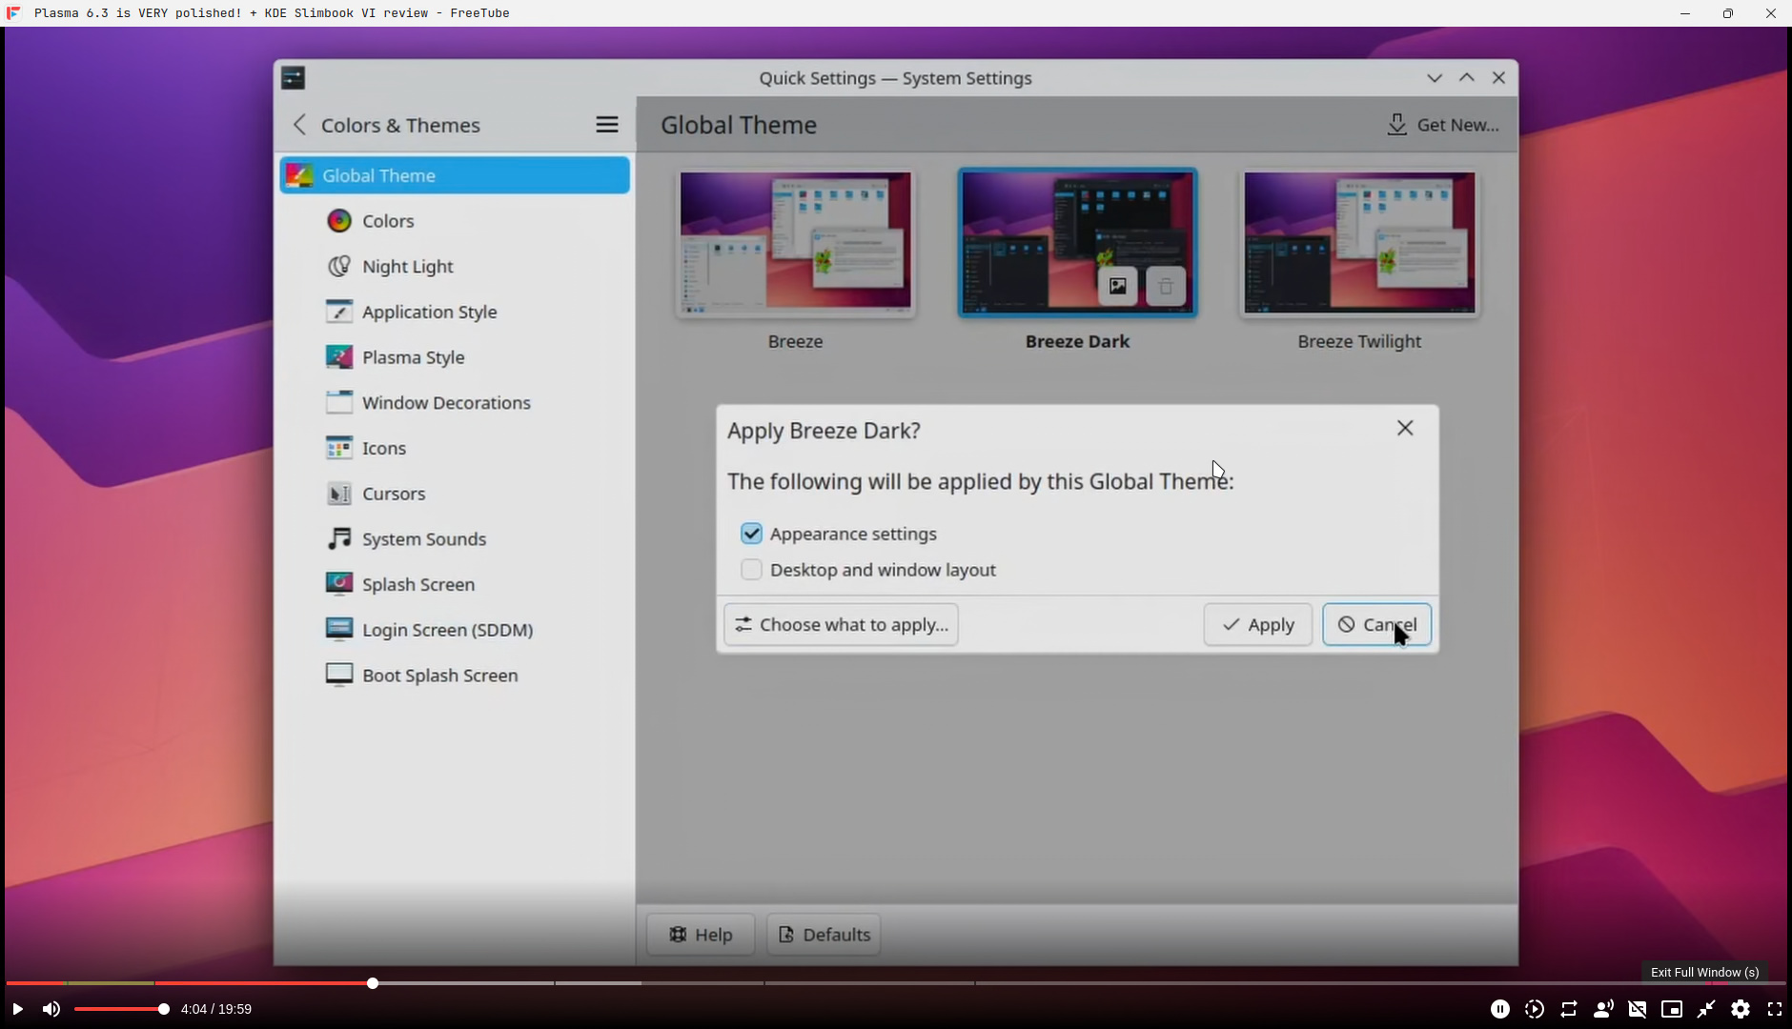Toggle the loop video icon

point(1569,1009)
